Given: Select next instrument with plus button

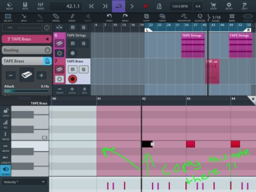Looking at the screenshot, I should (x=41, y=75).
